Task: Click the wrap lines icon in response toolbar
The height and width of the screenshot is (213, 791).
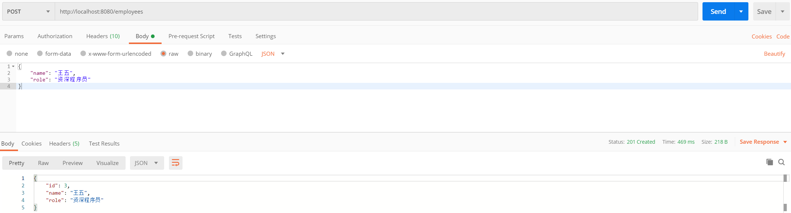Action: pos(176,163)
